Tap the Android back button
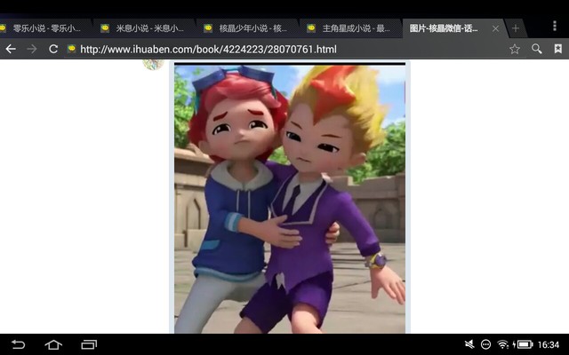The width and height of the screenshot is (569, 355). coord(18,344)
